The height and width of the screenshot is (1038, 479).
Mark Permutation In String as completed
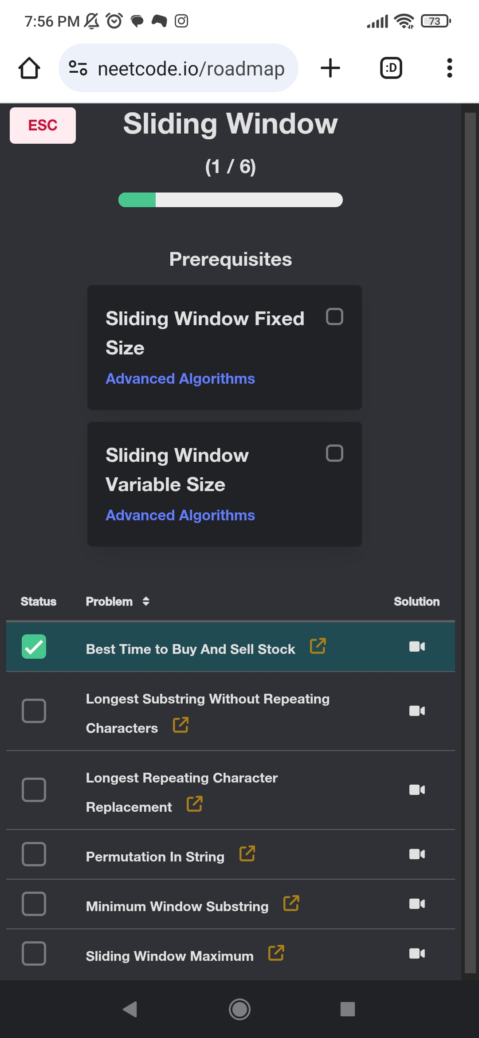point(34,854)
